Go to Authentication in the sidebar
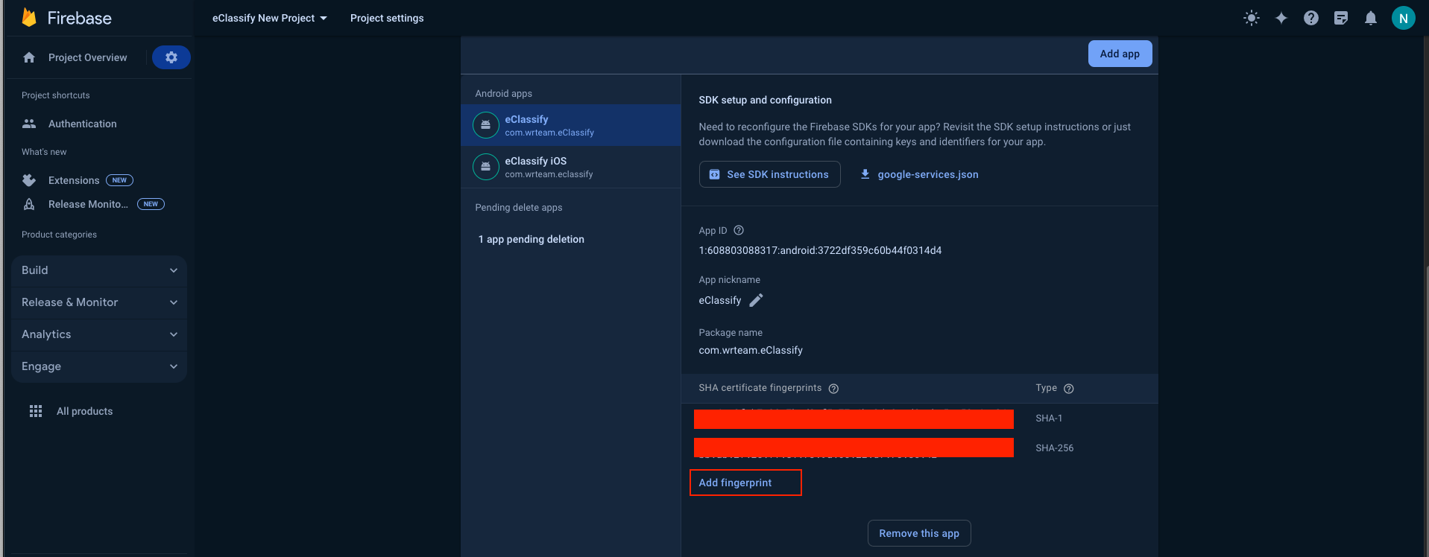Screen dimensions: 1429x557 (x=82, y=124)
